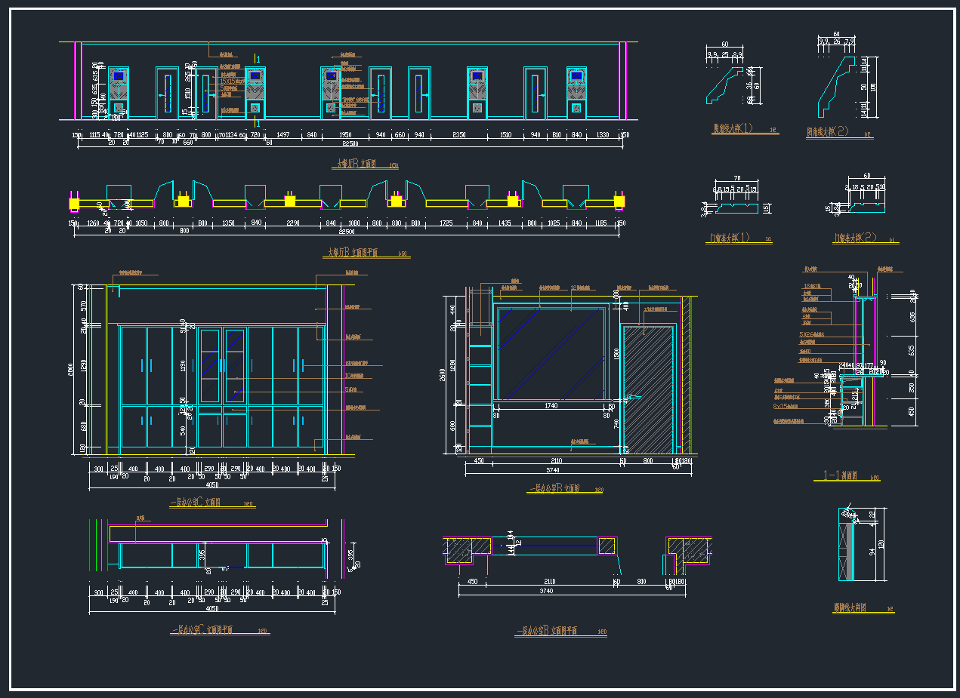
Task: Select the section cut marker '1' above the elevation
Action: (258, 59)
